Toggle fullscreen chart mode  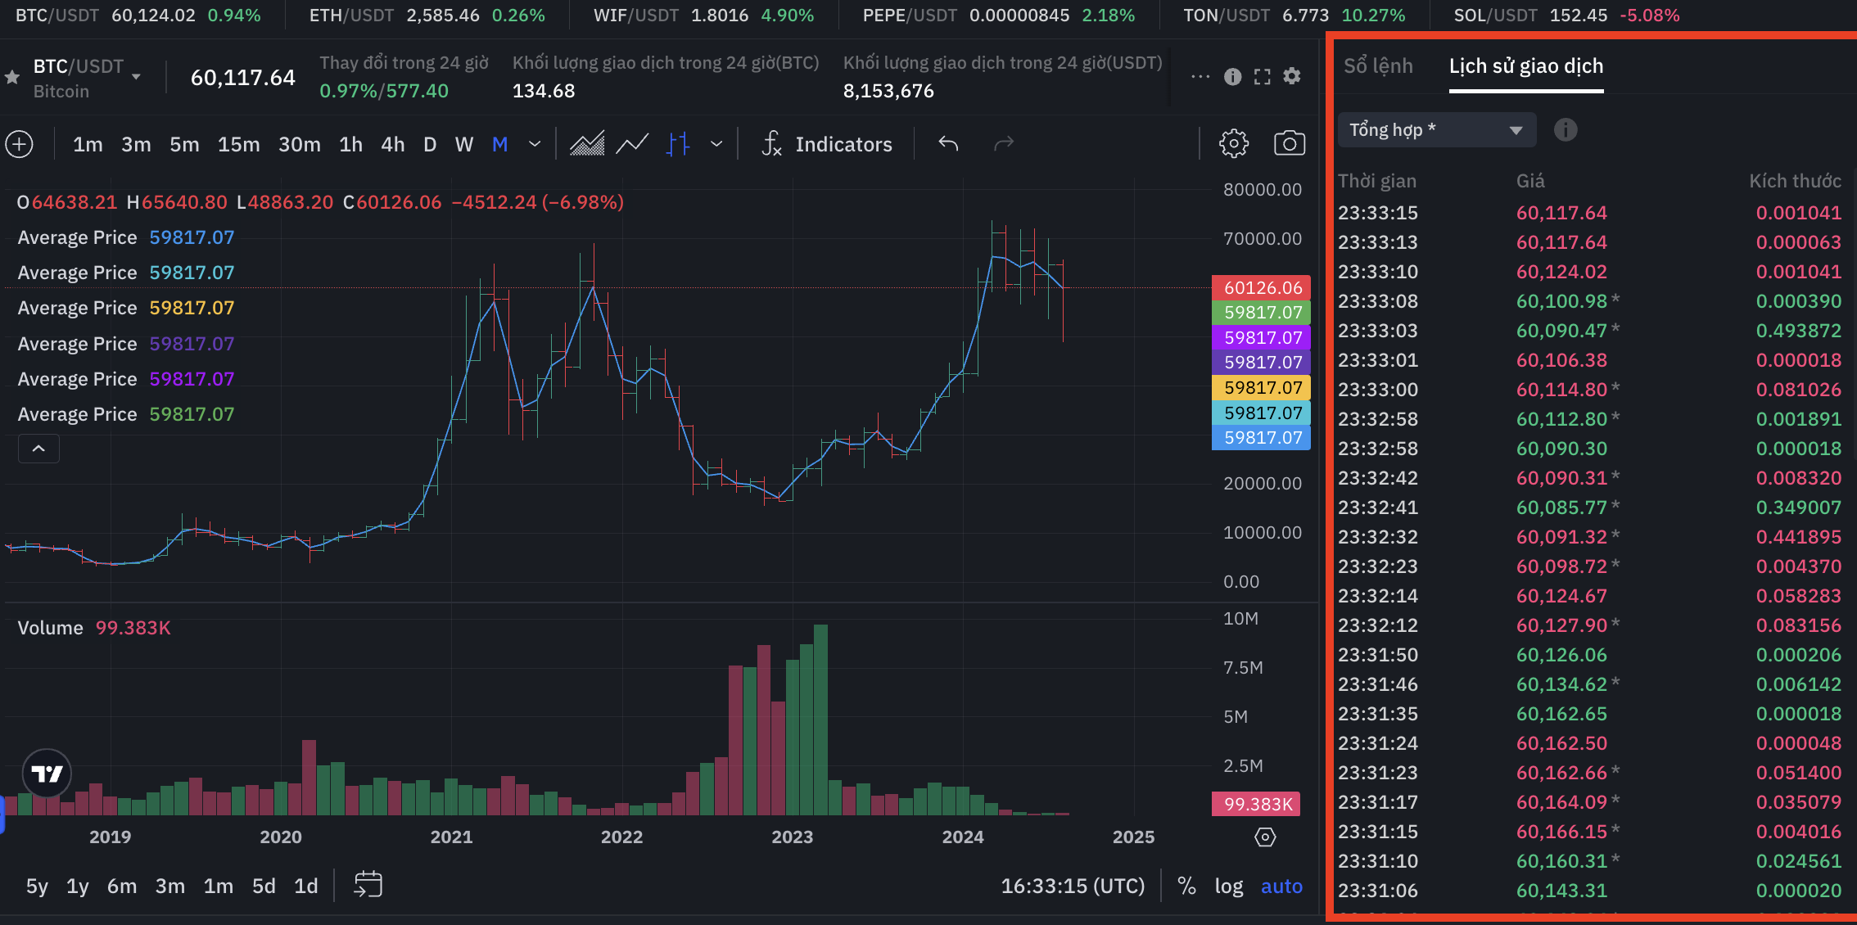(1263, 76)
